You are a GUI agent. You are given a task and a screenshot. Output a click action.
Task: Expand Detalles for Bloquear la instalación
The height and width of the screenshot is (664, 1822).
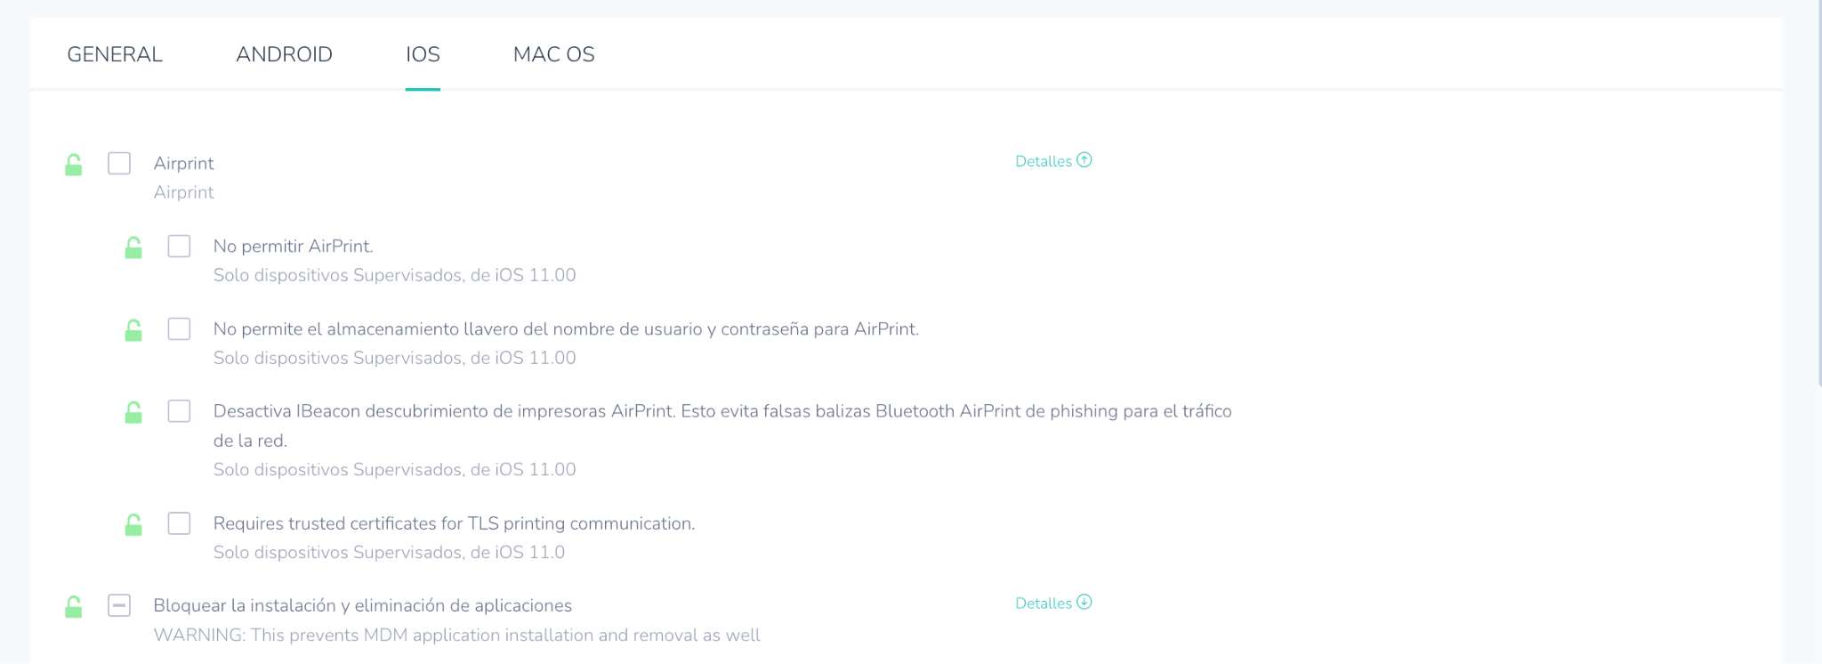tap(1053, 603)
